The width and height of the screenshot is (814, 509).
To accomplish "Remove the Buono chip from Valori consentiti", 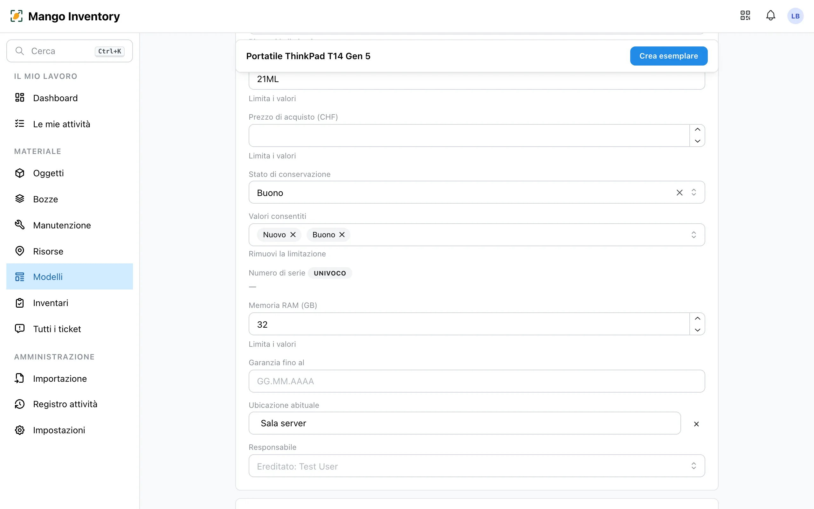I will tap(342, 235).
